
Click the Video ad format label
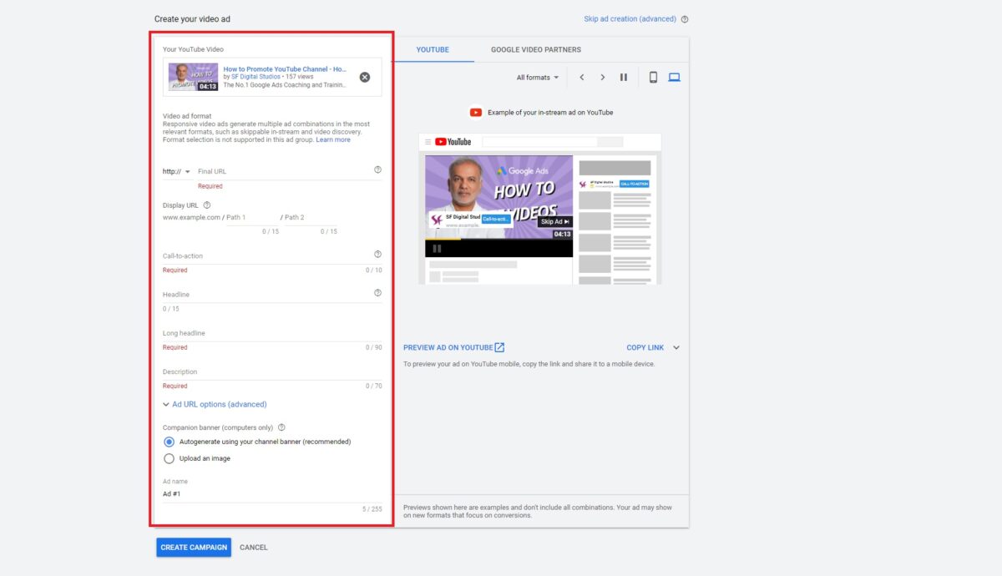coord(187,116)
